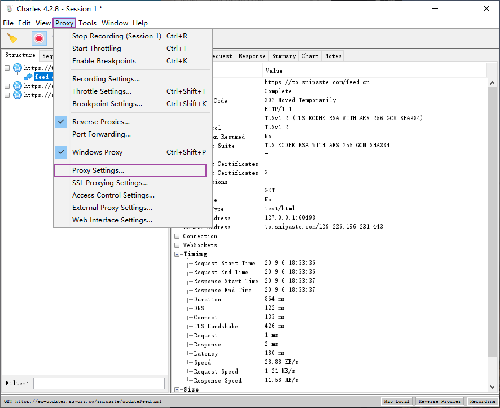This screenshot has width=500, height=408.
Task: Collapse the Timing section
Action: pyautogui.click(x=177, y=254)
